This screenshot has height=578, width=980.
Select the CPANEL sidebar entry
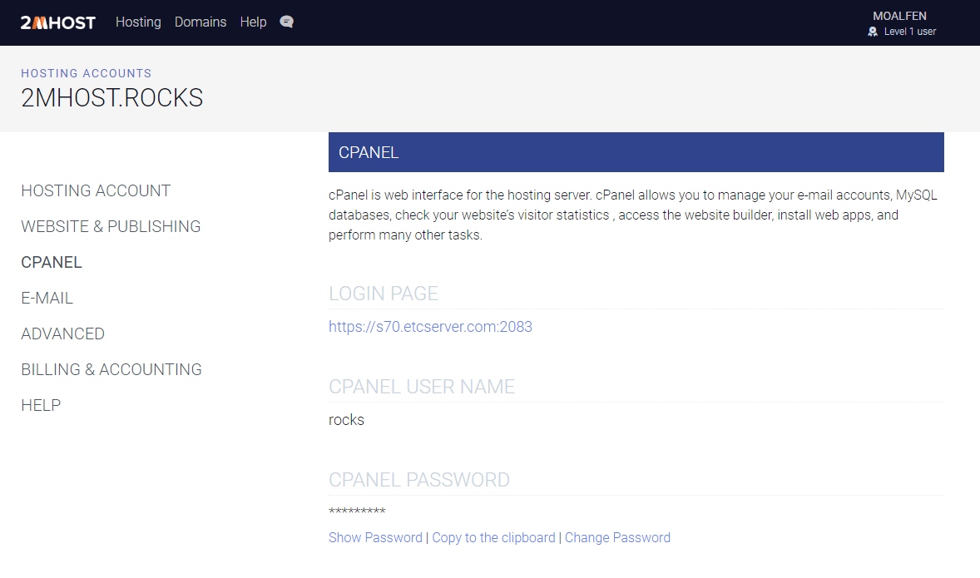click(51, 262)
